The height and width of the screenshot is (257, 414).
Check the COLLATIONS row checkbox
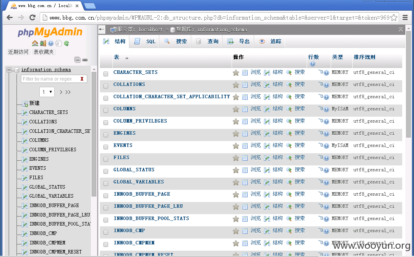pos(106,86)
